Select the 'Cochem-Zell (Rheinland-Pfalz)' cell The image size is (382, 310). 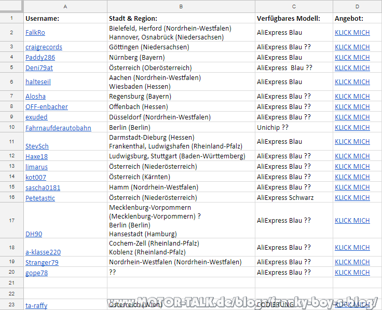(181, 247)
